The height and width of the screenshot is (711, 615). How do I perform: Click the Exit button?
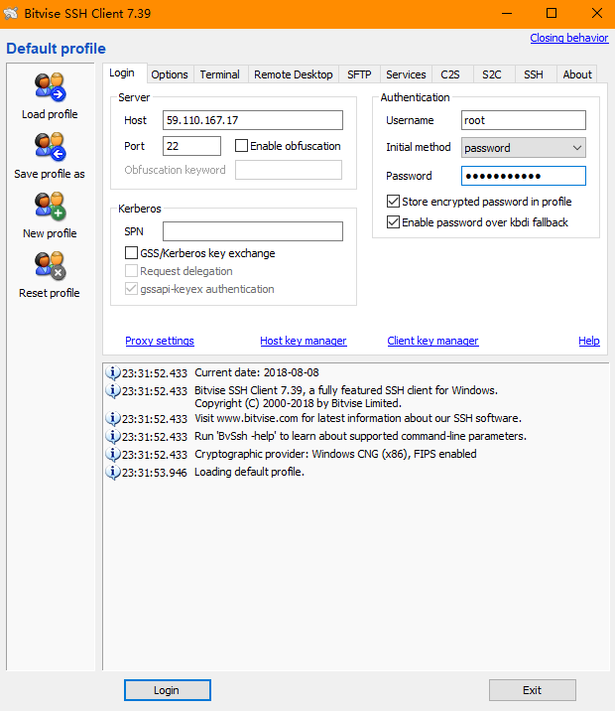(x=532, y=690)
